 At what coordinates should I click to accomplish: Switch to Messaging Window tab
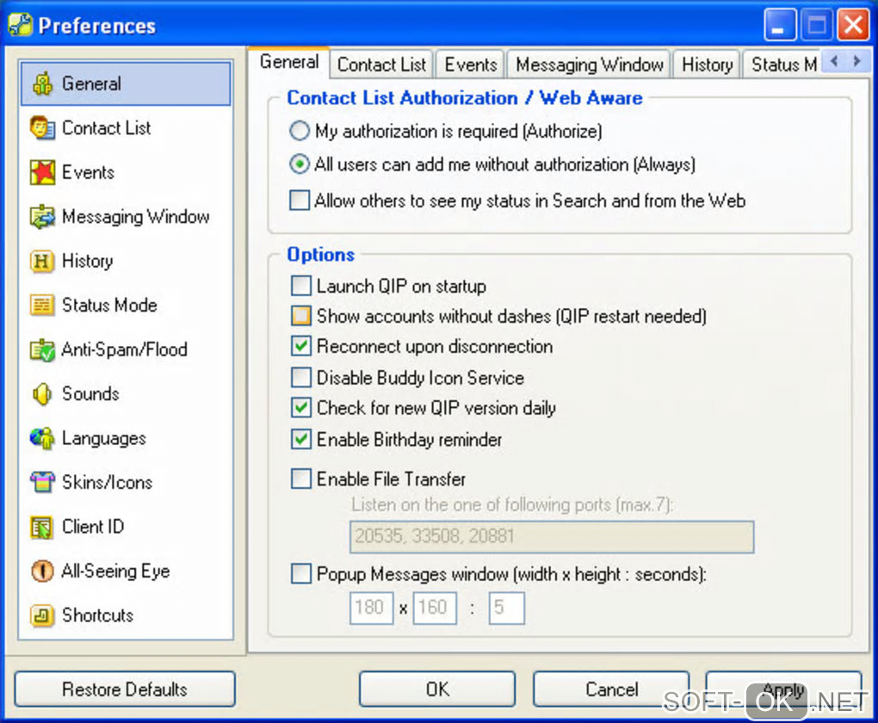(589, 65)
